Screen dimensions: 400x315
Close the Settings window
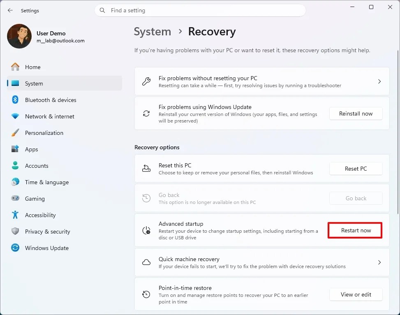click(390, 7)
